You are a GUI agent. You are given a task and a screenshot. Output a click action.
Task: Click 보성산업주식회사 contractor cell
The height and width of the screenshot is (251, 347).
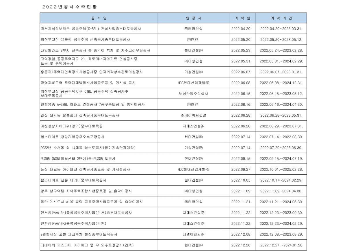[x=193, y=94]
